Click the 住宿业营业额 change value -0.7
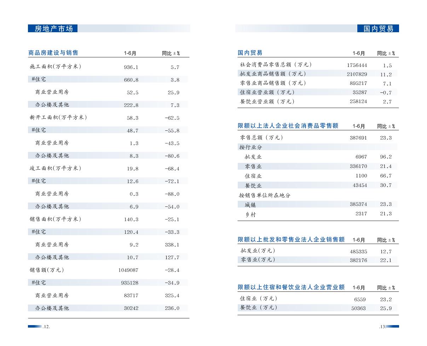427x346 pixels. tap(386, 93)
